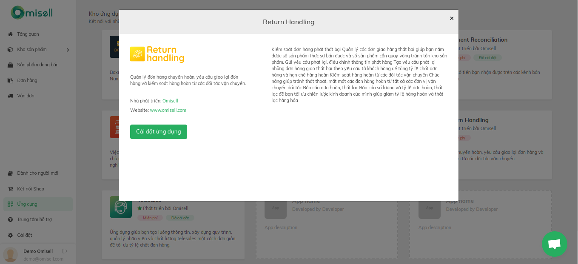Open Tổng quan menu item
This screenshot has width=578, height=264.
click(28, 34)
